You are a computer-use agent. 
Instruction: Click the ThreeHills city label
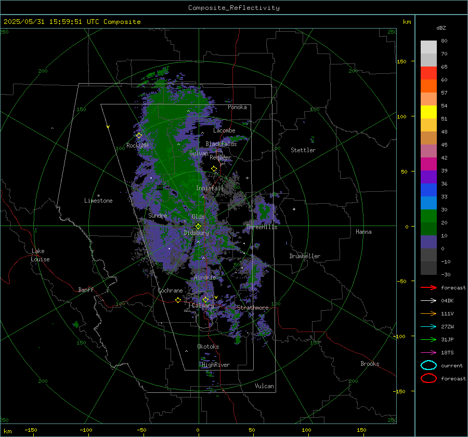262,227
